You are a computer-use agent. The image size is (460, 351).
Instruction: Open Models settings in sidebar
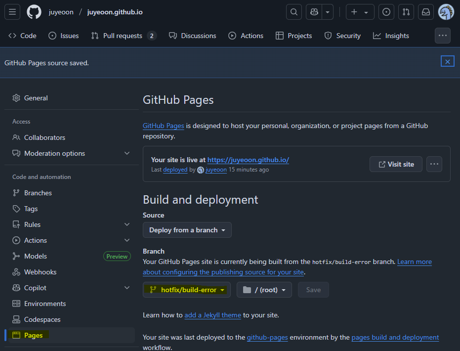click(72, 256)
